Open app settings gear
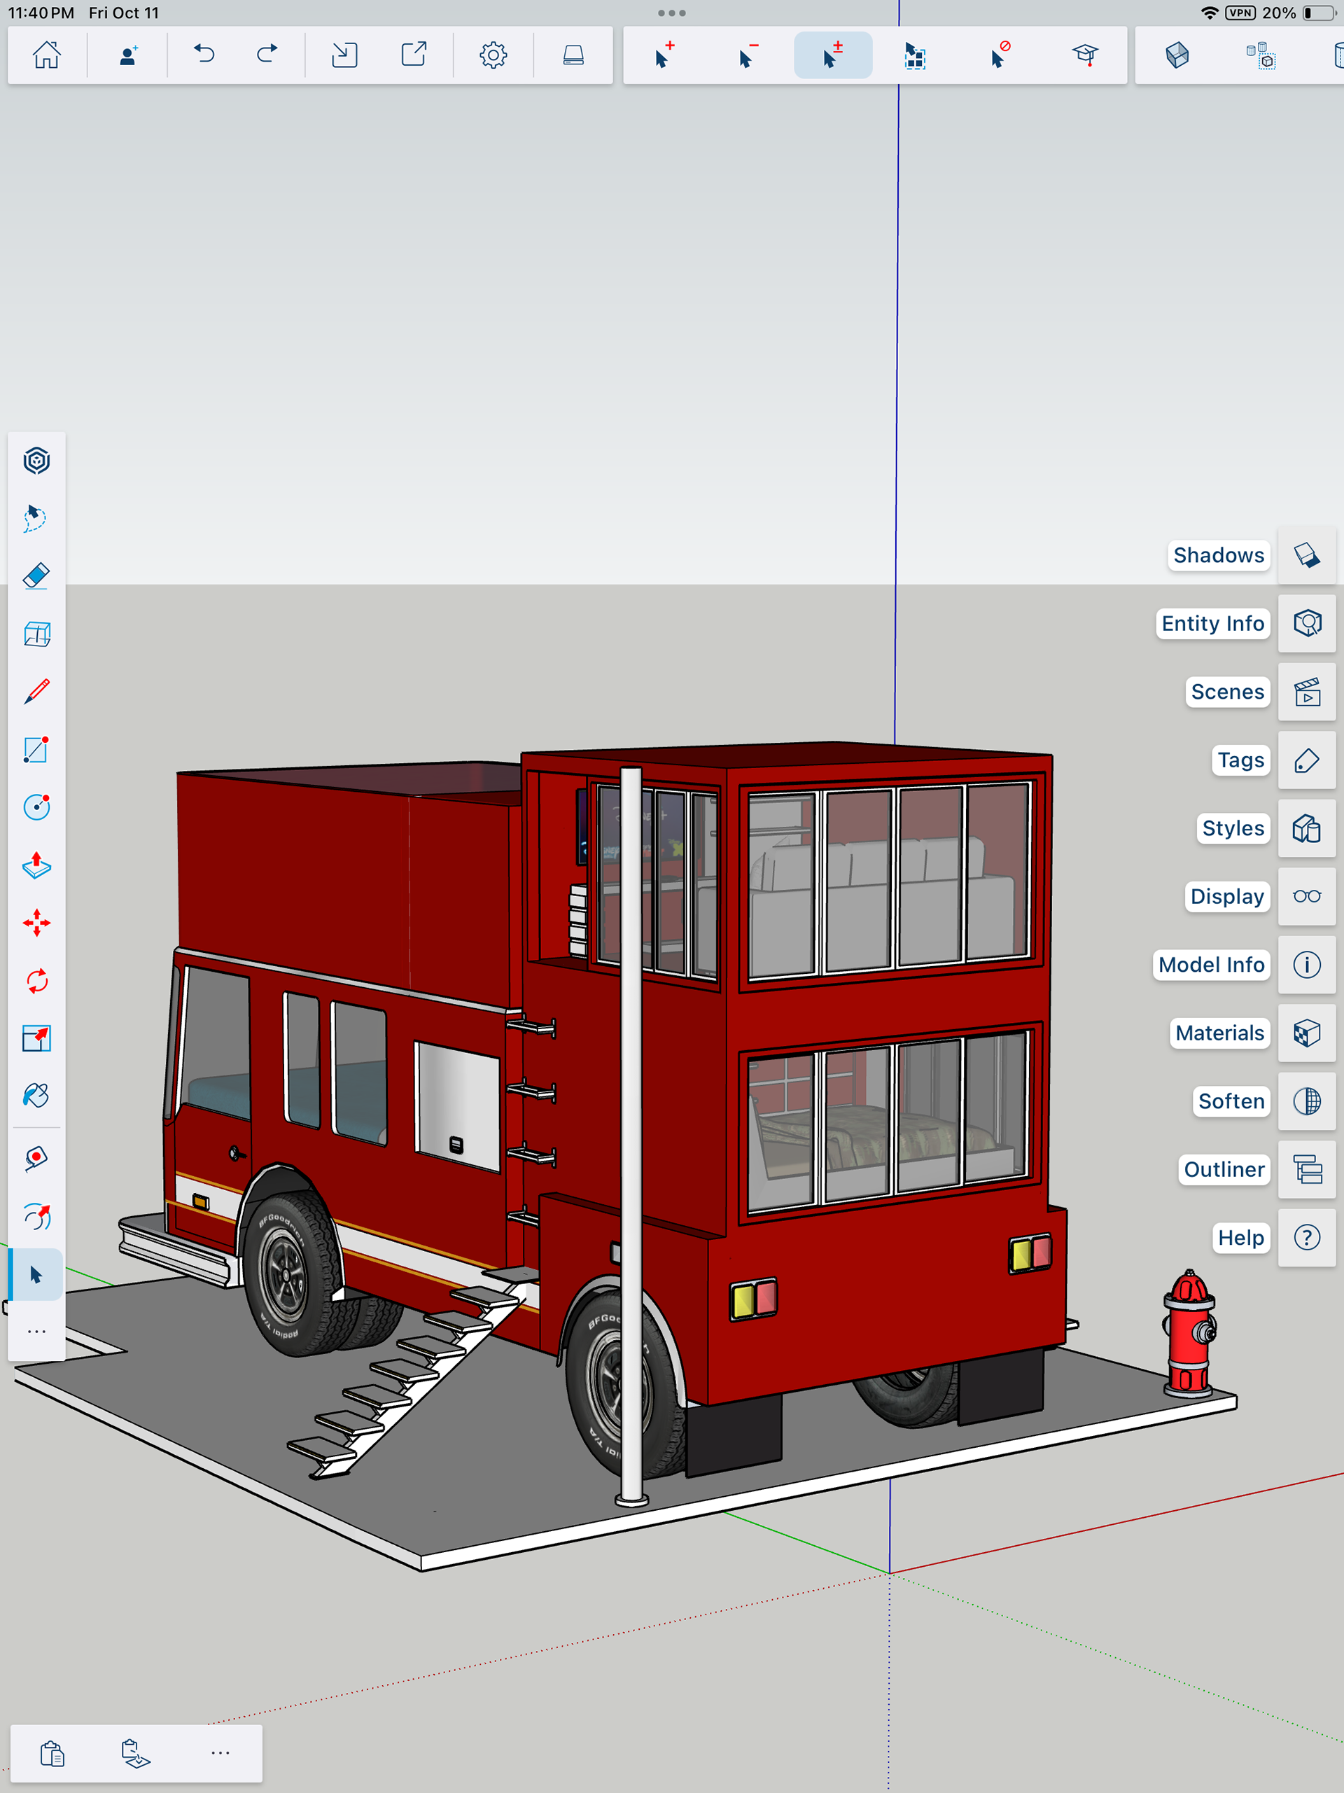This screenshot has height=1793, width=1344. (x=493, y=55)
